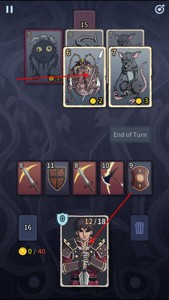Click the furry black monster card valued 5
Screen dimensions: 169x300
coord(44,57)
